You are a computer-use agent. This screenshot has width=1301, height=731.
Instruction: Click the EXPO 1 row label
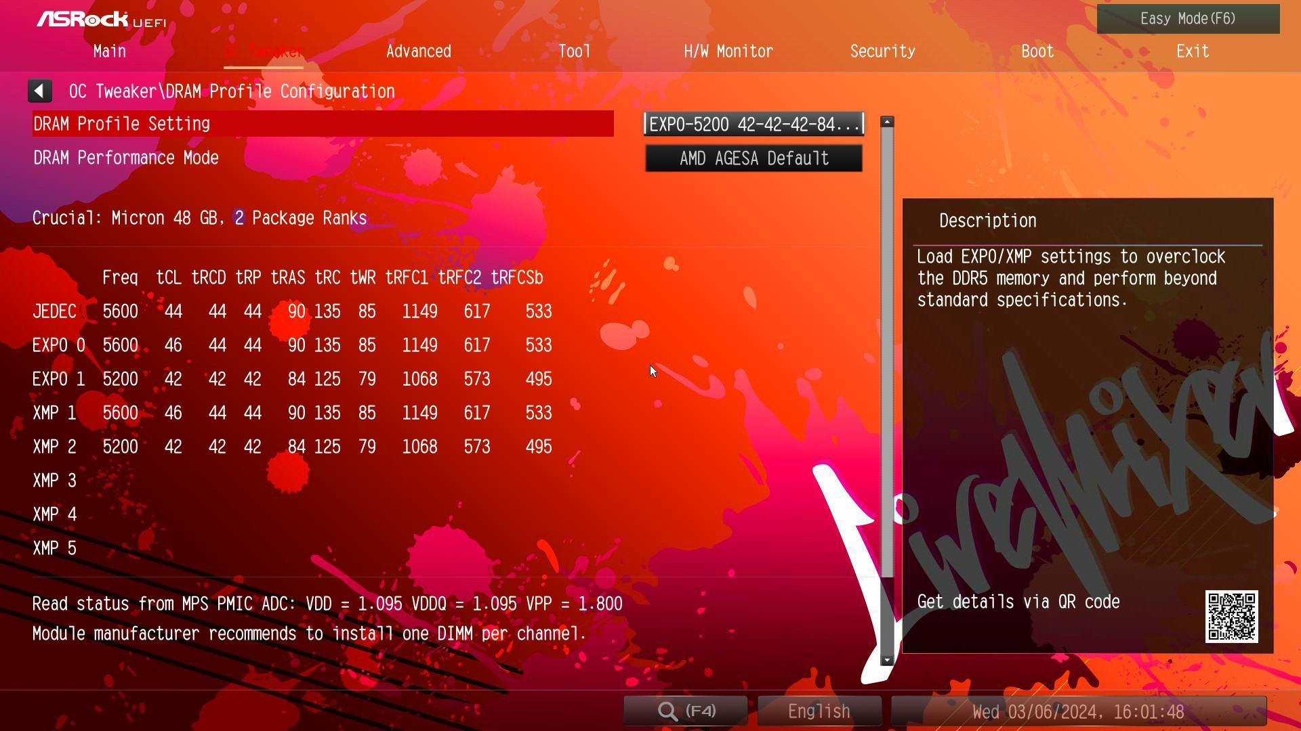coord(59,379)
